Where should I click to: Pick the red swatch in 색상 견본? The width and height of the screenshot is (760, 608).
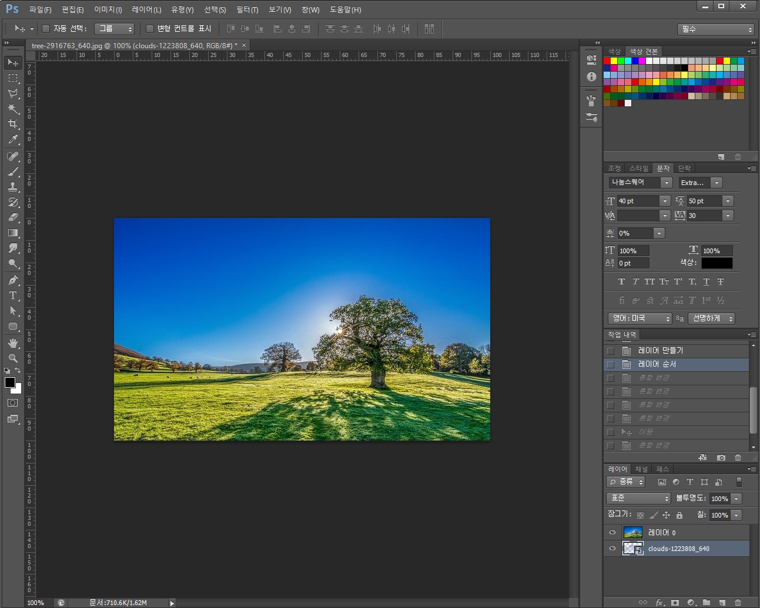pyautogui.click(x=607, y=61)
